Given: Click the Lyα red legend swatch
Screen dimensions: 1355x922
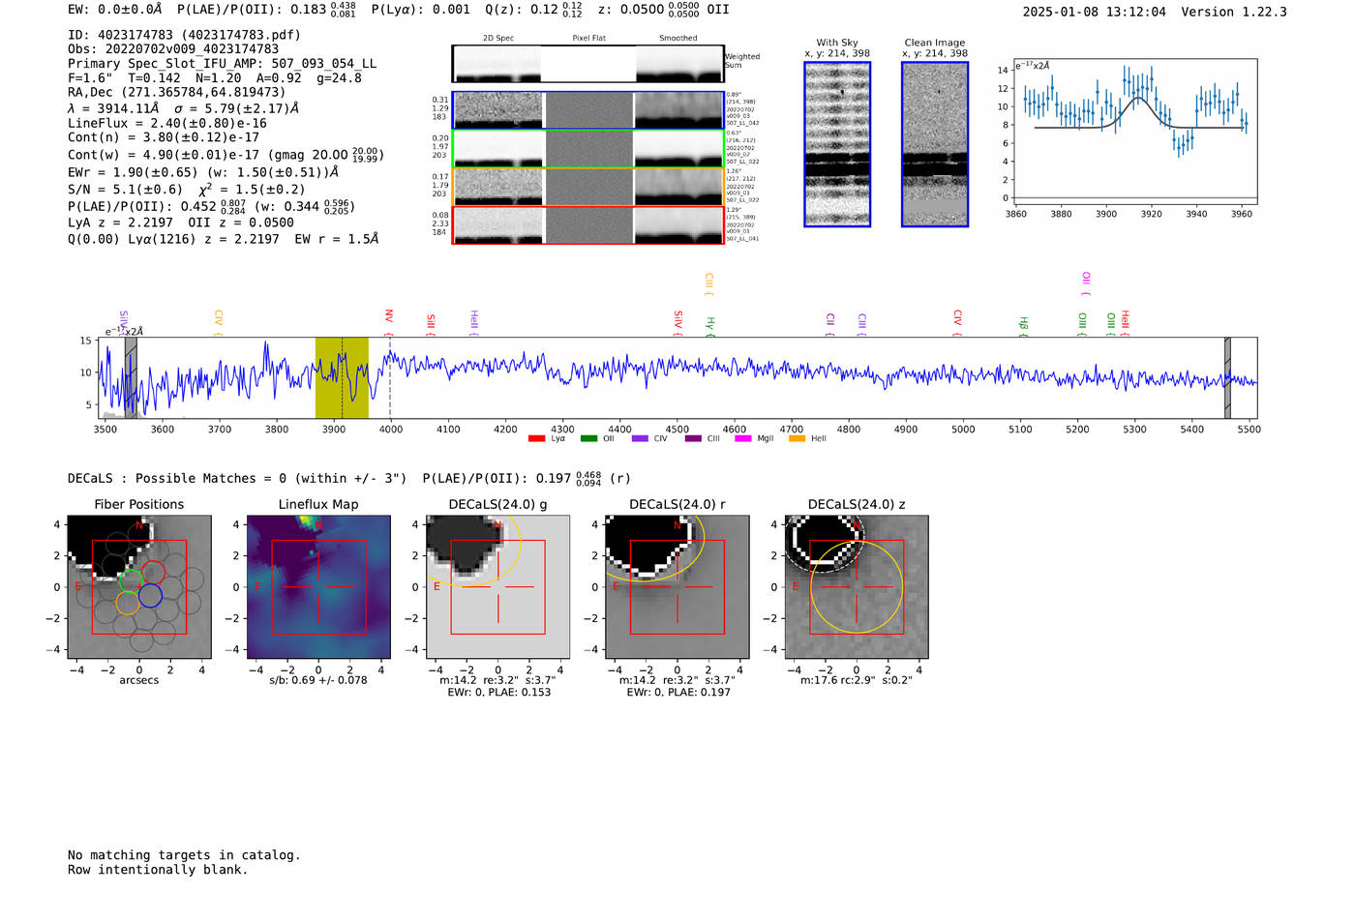Looking at the screenshot, I should coord(536,438).
